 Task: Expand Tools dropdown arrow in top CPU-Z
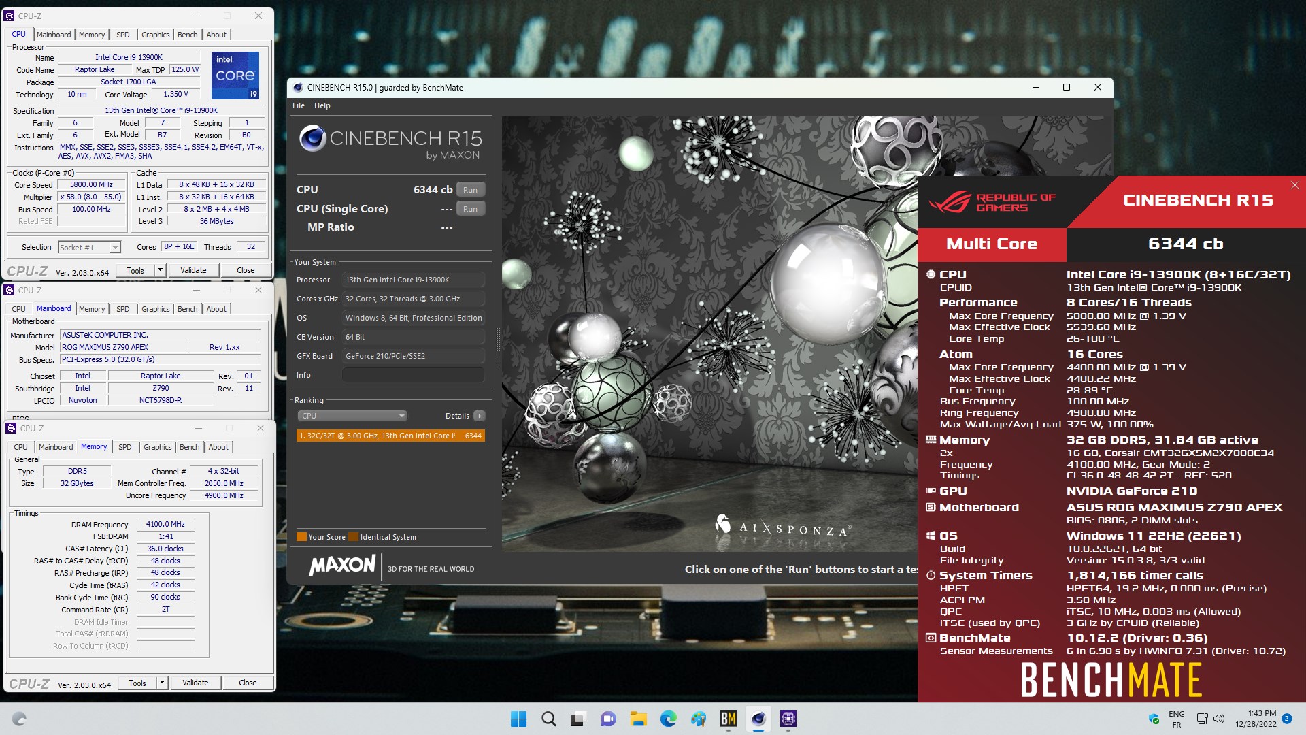click(x=160, y=270)
